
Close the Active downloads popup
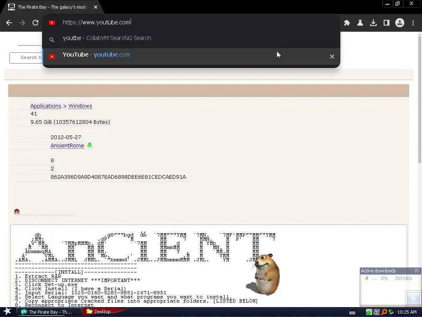(x=417, y=271)
